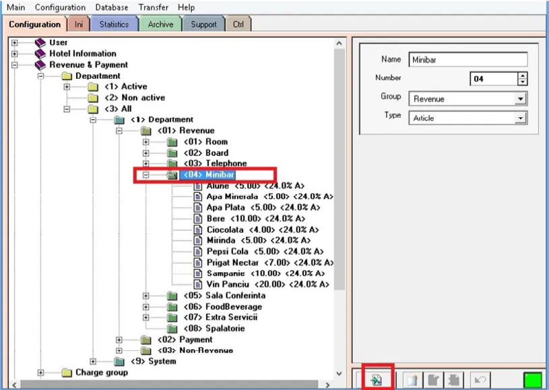Click the tree's horizontal scrollbar right arrow
Image resolution: width=549 pixels, height=390 pixels.
[327, 385]
